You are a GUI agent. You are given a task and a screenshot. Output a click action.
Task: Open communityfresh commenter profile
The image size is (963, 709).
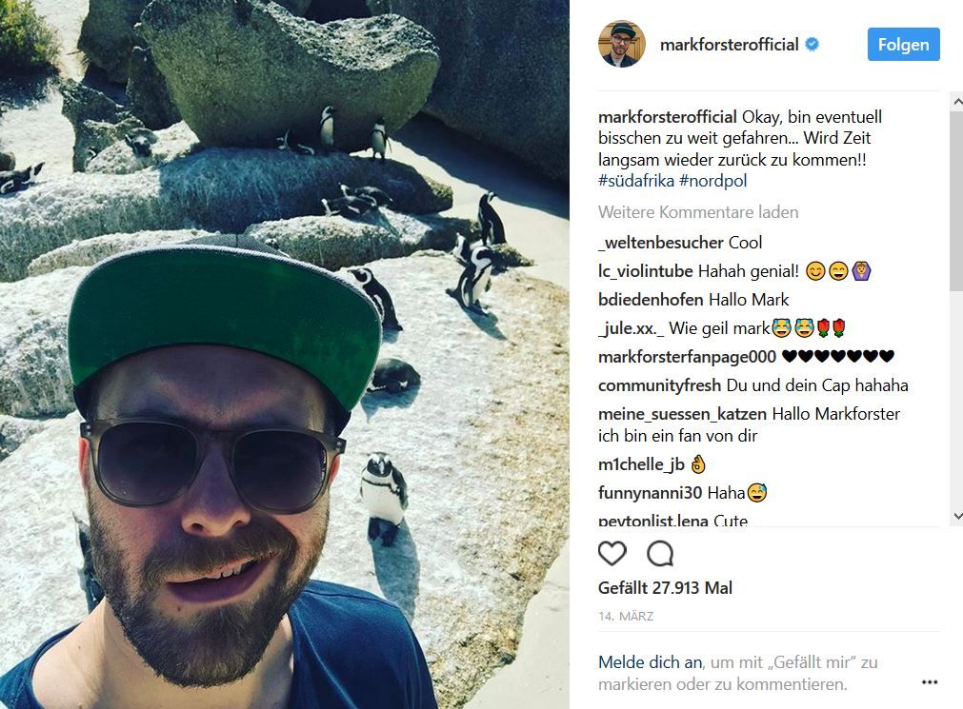[659, 385]
